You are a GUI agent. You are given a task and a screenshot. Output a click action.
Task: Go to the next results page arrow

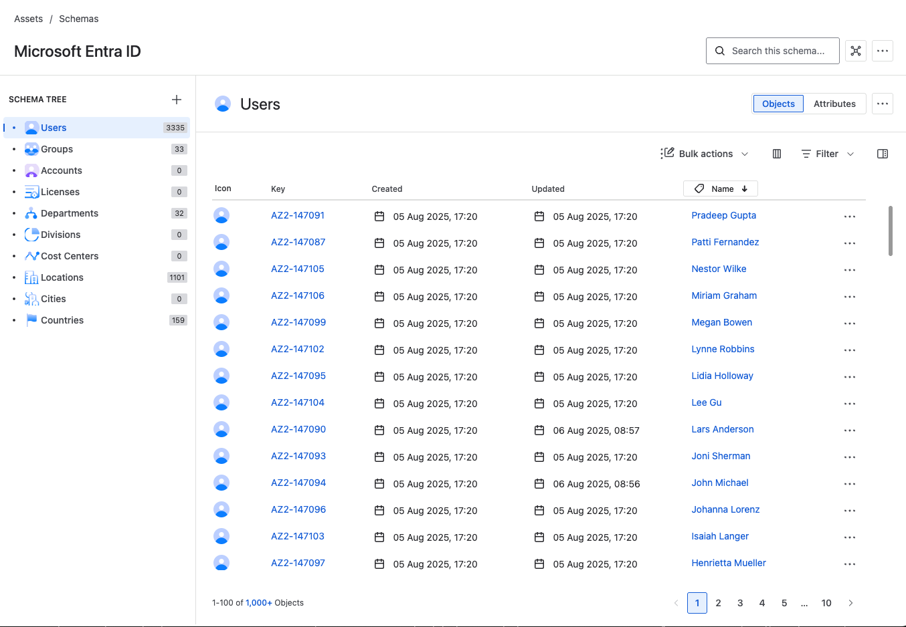click(x=850, y=603)
